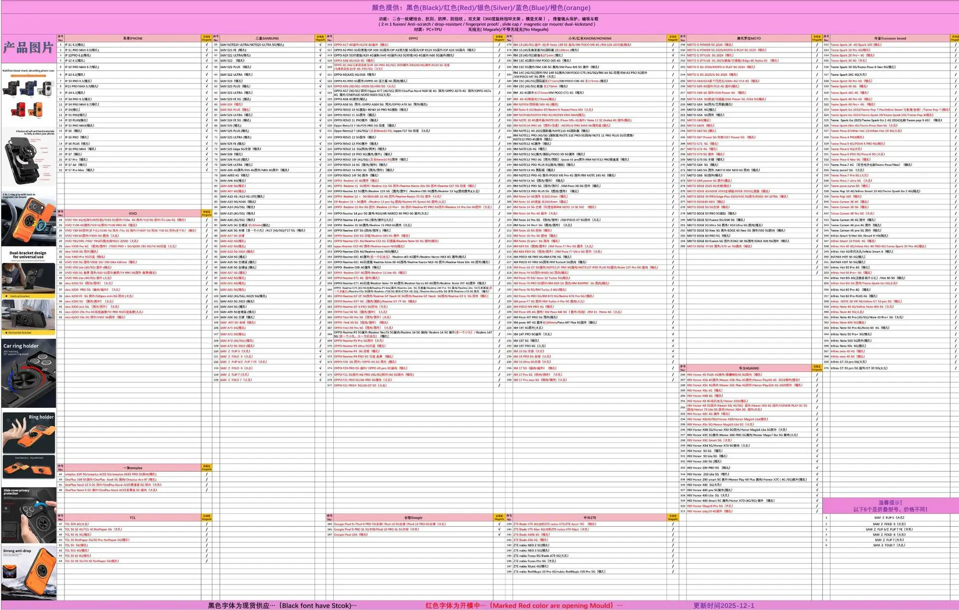Select the 'ZTE nubia NEO 2 5G' cell

tap(590, 545)
